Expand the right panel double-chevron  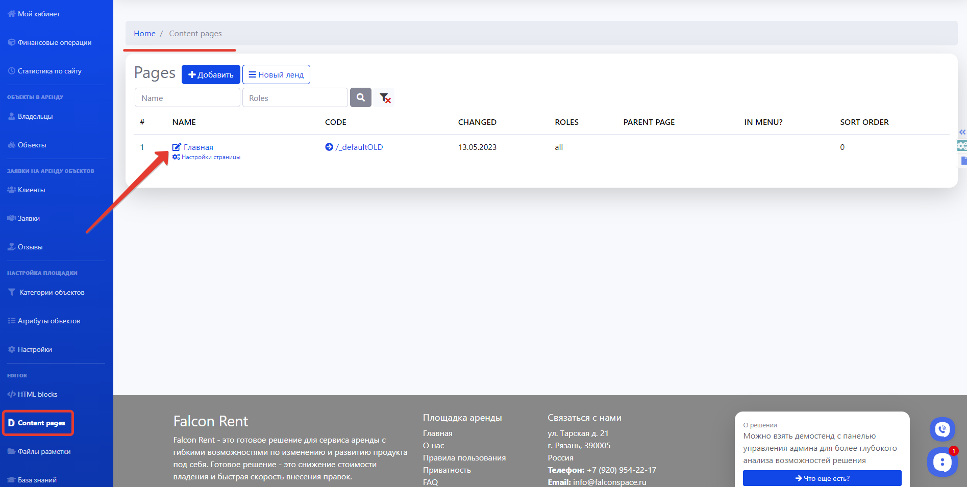coord(962,132)
